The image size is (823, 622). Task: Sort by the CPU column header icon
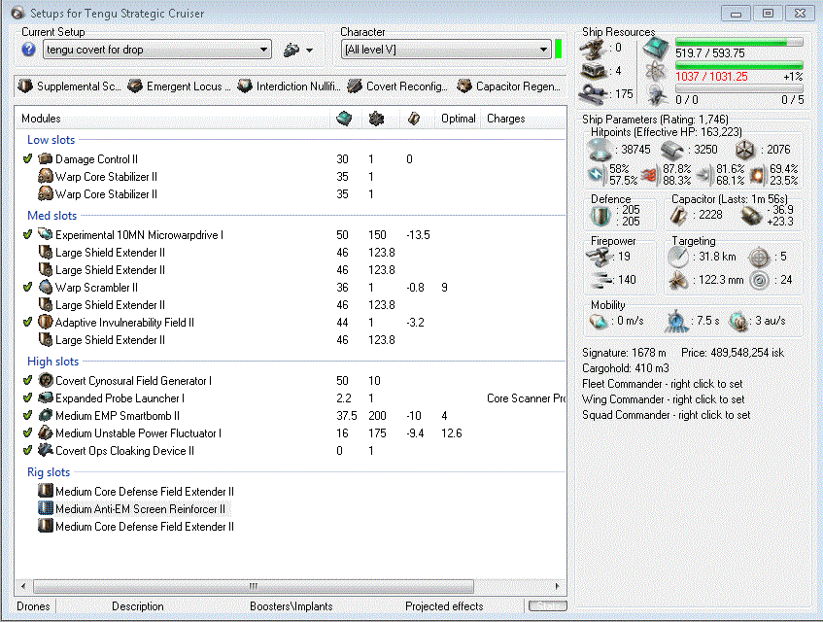pyautogui.click(x=344, y=119)
